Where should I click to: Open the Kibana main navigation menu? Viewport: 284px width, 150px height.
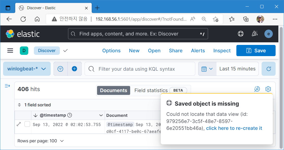(10, 51)
